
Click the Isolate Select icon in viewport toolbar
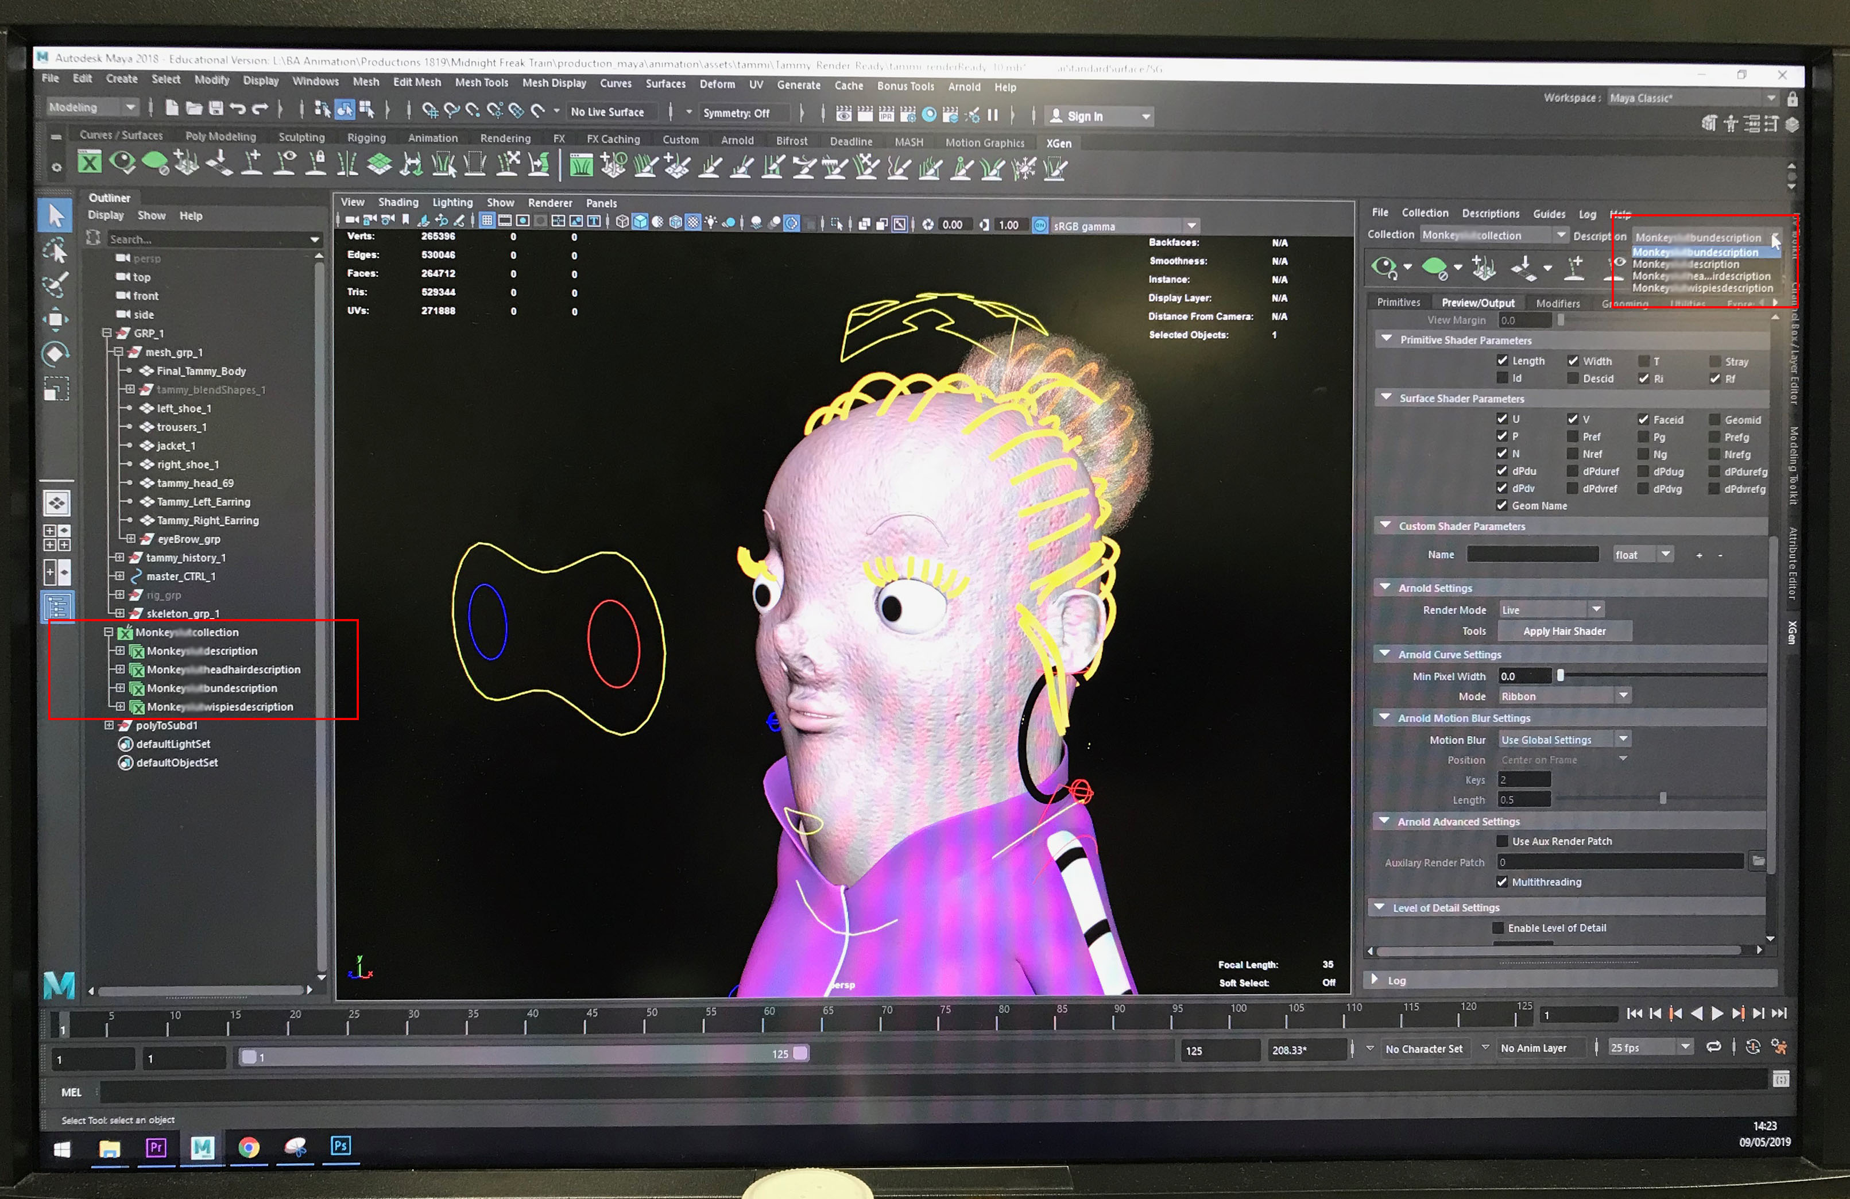(838, 223)
